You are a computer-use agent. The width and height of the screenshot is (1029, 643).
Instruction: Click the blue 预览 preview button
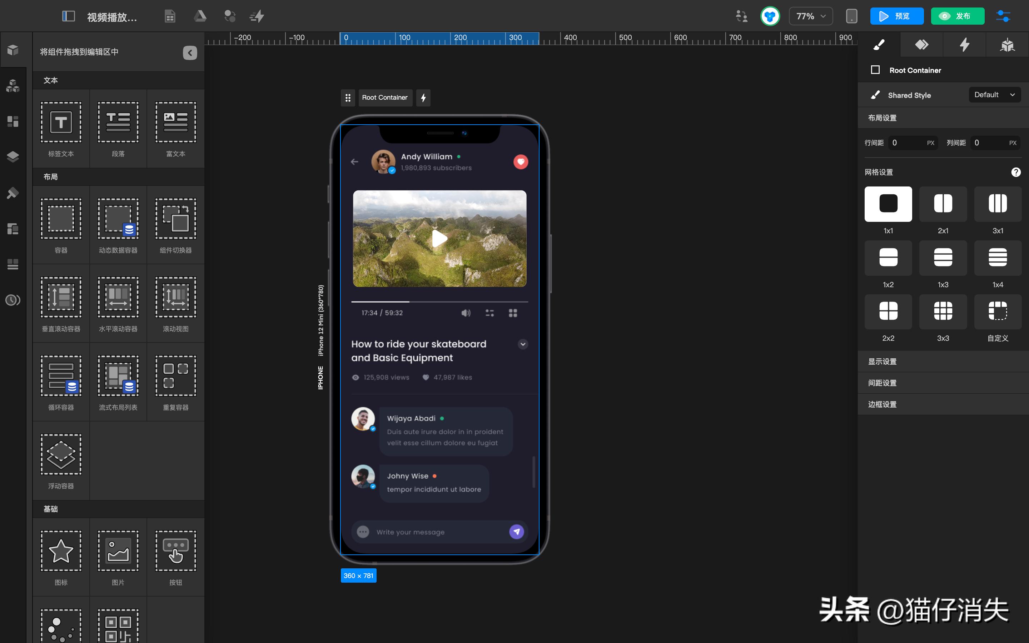tap(896, 16)
